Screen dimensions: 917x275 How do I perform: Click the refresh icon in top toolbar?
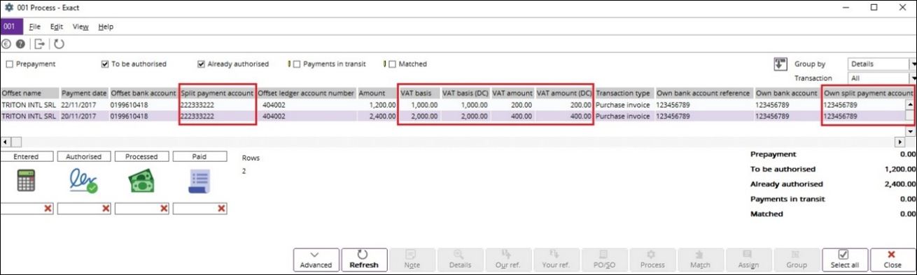click(59, 44)
